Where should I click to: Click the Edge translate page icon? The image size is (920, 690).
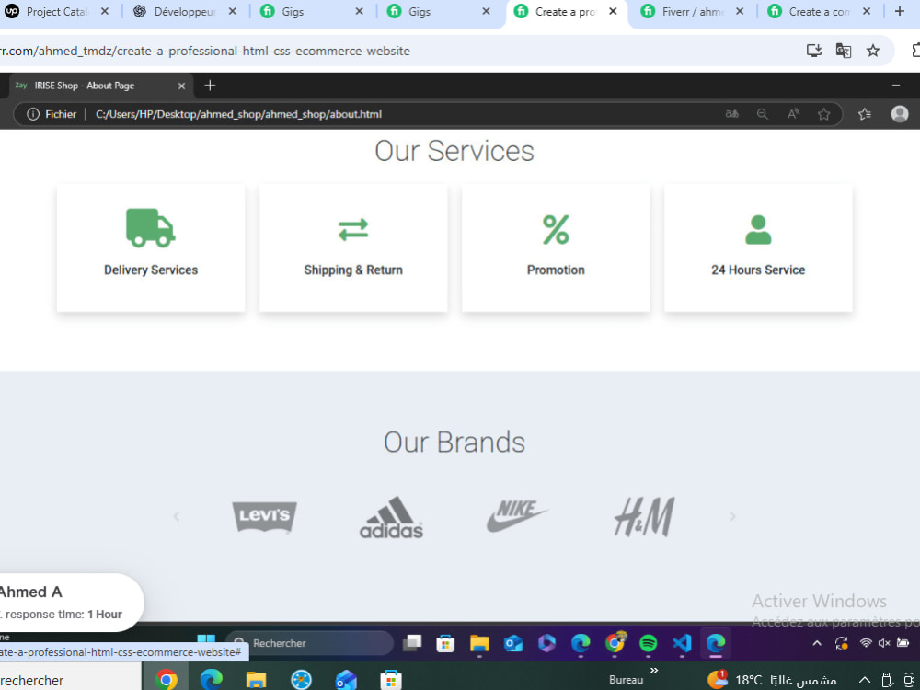pos(731,114)
